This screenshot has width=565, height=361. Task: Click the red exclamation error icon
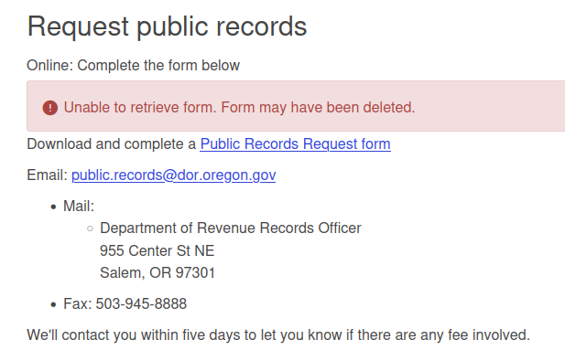[50, 108]
